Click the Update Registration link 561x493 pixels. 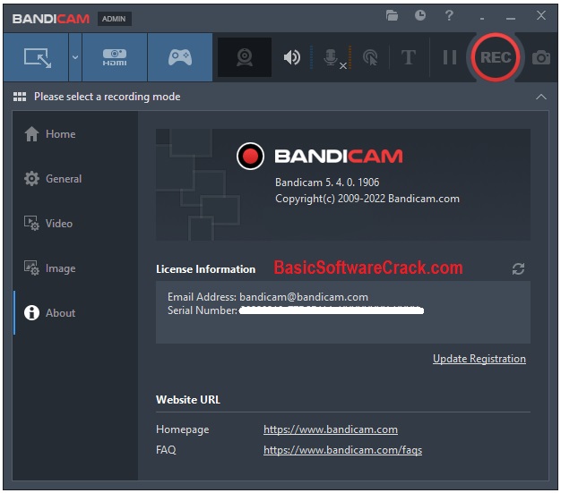pos(479,359)
